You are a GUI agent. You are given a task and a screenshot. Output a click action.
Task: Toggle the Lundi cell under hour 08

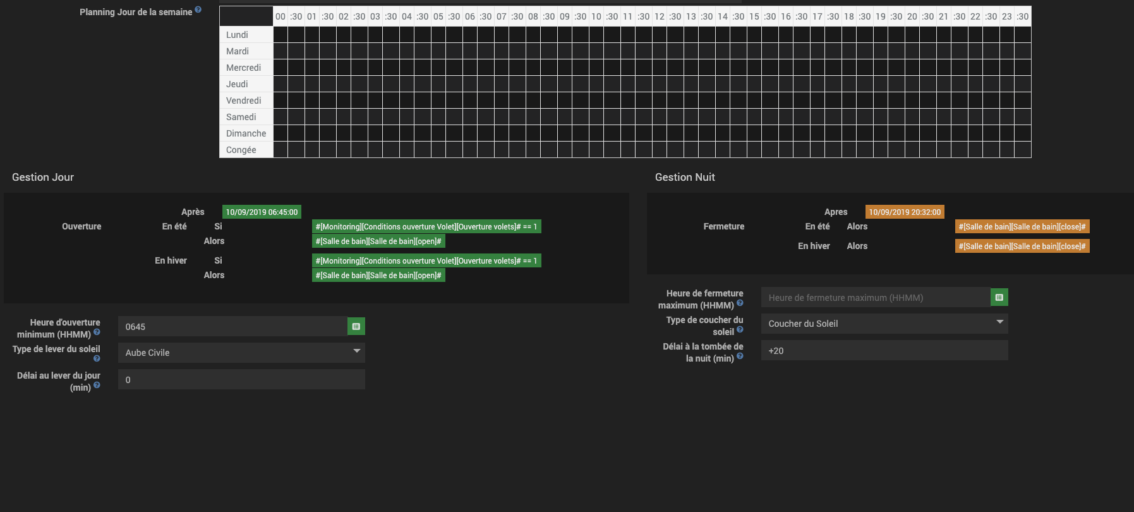533,35
